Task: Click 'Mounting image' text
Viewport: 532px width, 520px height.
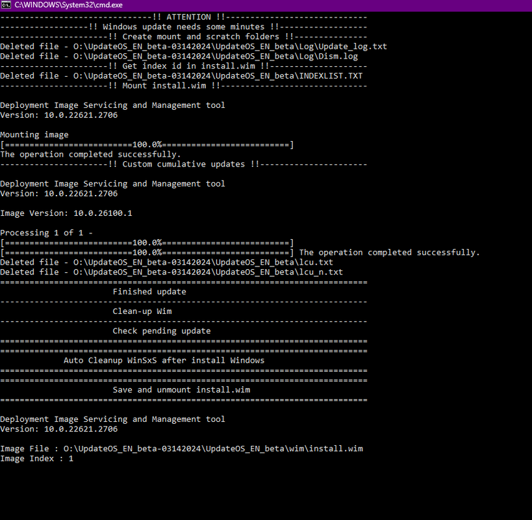Action: pyautogui.click(x=34, y=135)
